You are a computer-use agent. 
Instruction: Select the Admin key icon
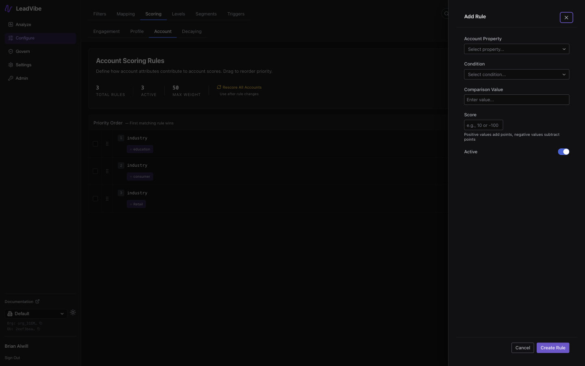10,78
